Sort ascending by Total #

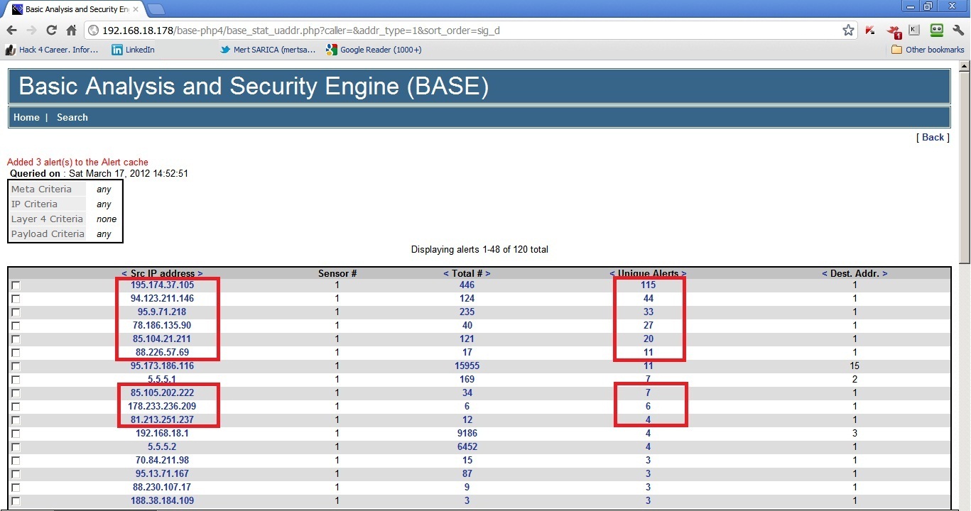click(x=446, y=273)
